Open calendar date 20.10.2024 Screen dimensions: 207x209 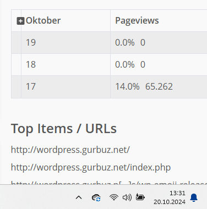[x=170, y=202]
